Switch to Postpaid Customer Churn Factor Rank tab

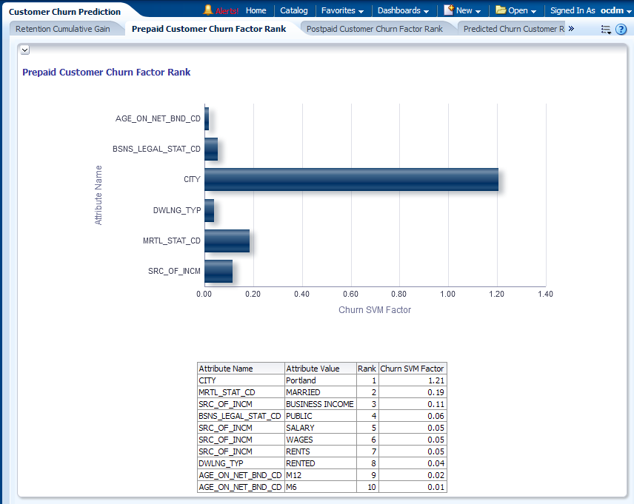[x=374, y=29]
